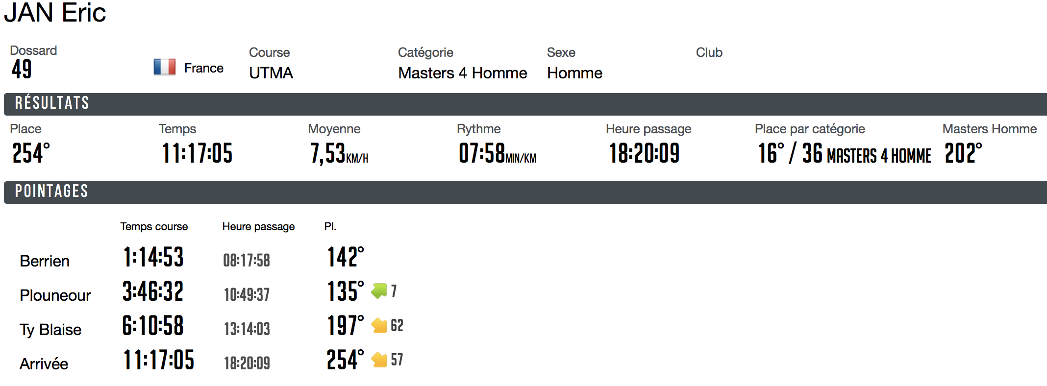Click the French flag icon

click(165, 67)
